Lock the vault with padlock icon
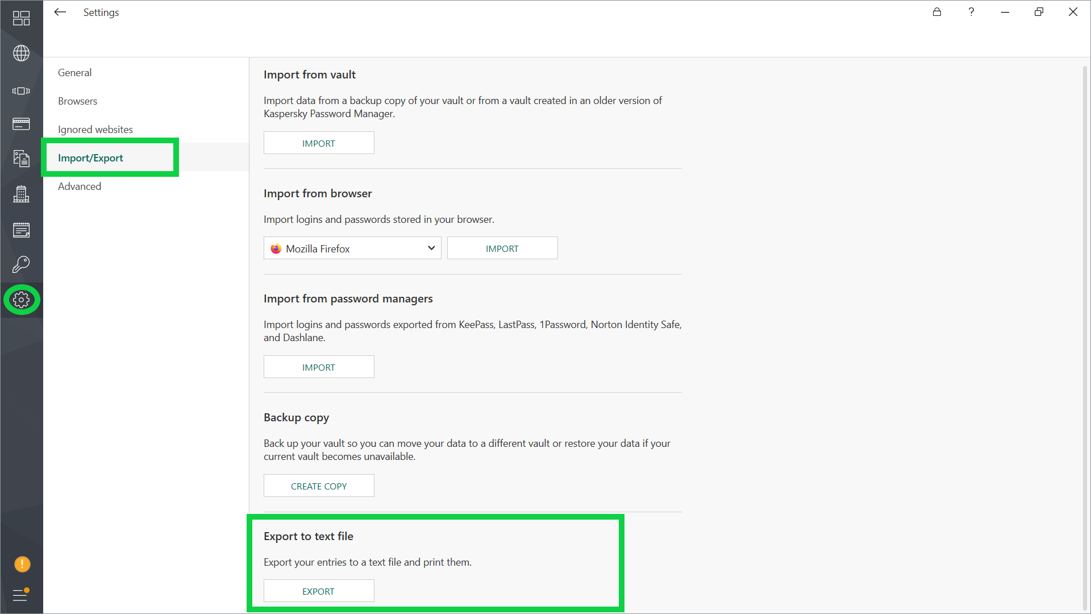Screen dimensions: 1091x614 [x=937, y=12]
